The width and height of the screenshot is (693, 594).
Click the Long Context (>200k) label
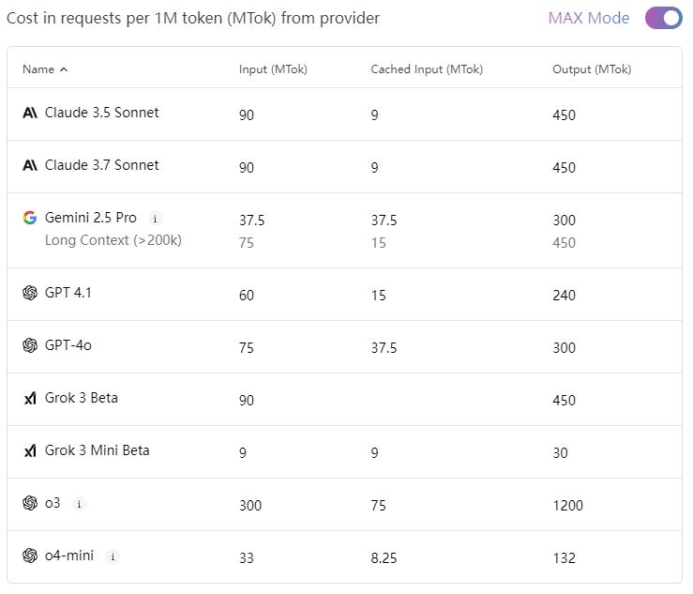tap(113, 240)
